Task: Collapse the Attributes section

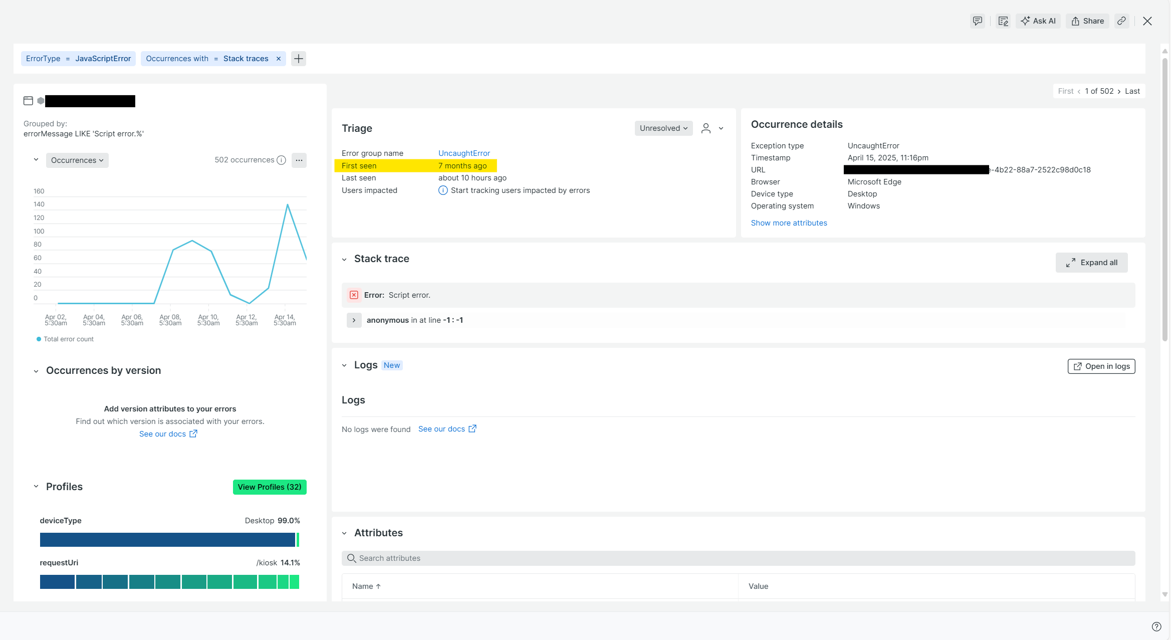Action: coord(344,534)
